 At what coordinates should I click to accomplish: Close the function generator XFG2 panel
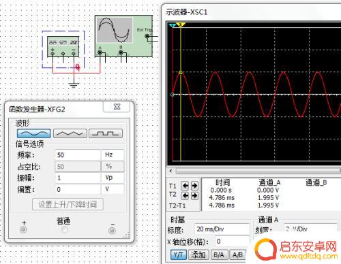tap(117, 107)
